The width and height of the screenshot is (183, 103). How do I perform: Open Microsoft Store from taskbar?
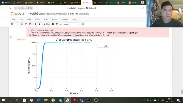24,100
